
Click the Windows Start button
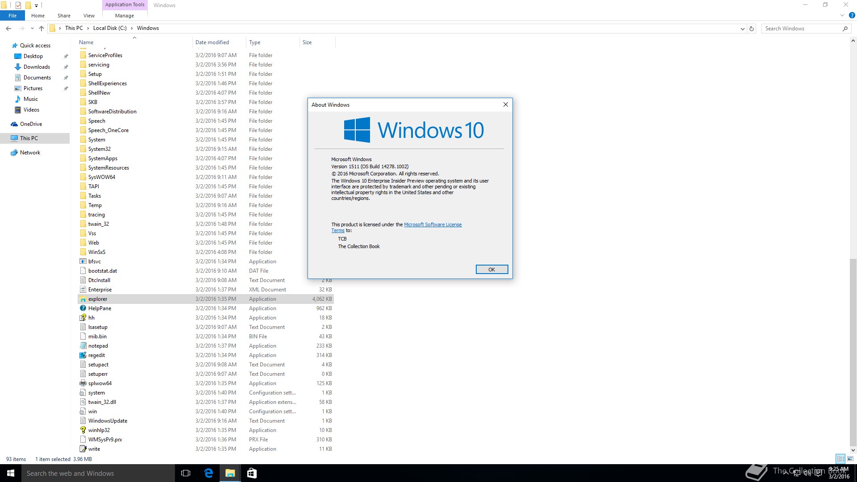pyautogui.click(x=11, y=473)
